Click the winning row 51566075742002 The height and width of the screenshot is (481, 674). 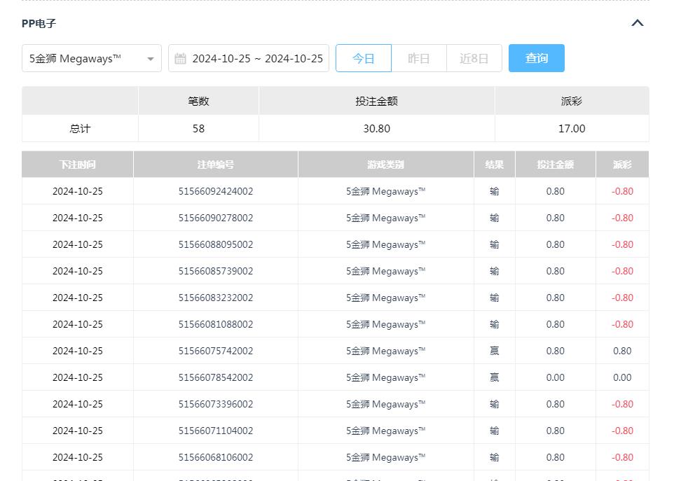[216, 351]
